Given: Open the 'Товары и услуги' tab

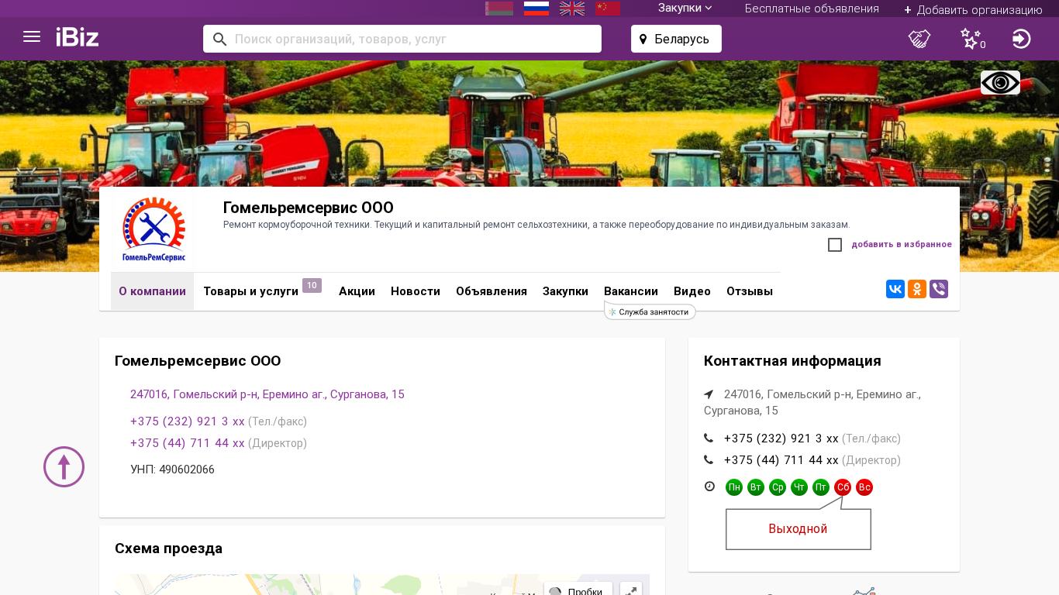Looking at the screenshot, I should click(250, 291).
